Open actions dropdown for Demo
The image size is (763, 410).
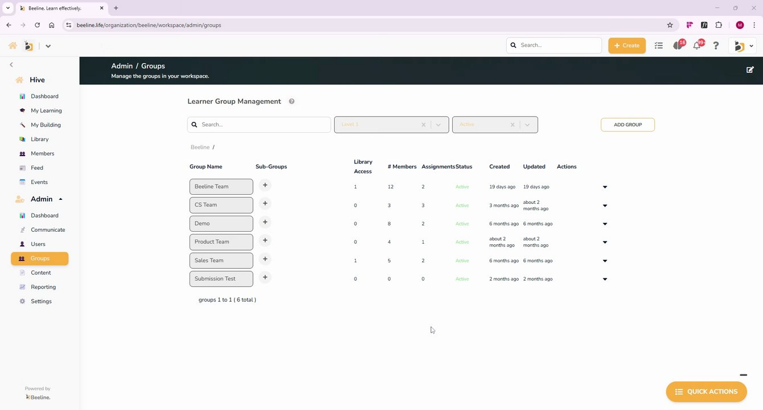[605, 224]
